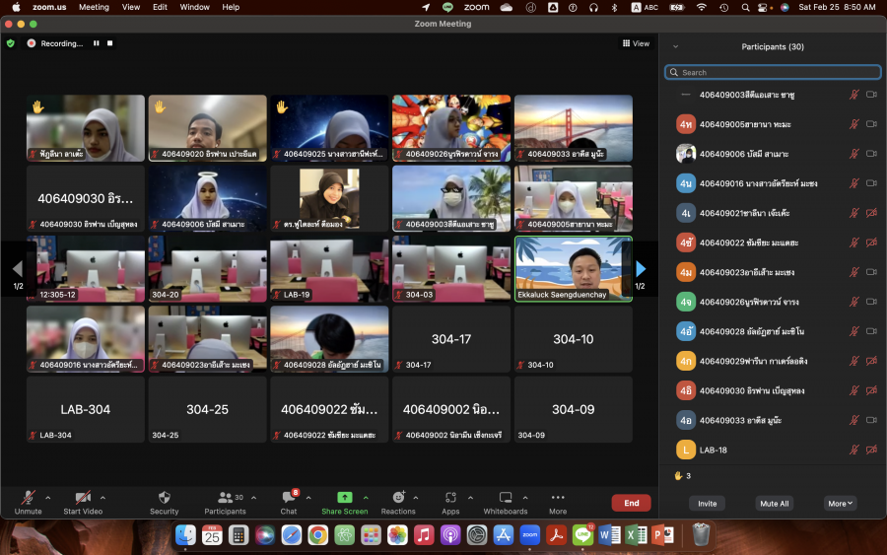887x555 pixels.
Task: Open the Whiteboards icon
Action: [x=505, y=498]
